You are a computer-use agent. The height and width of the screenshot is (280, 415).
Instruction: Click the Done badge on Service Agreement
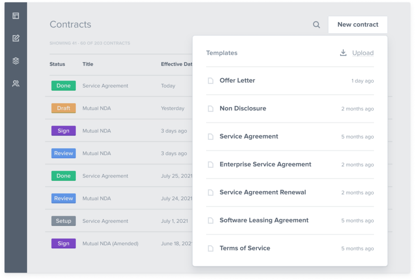[x=63, y=85]
